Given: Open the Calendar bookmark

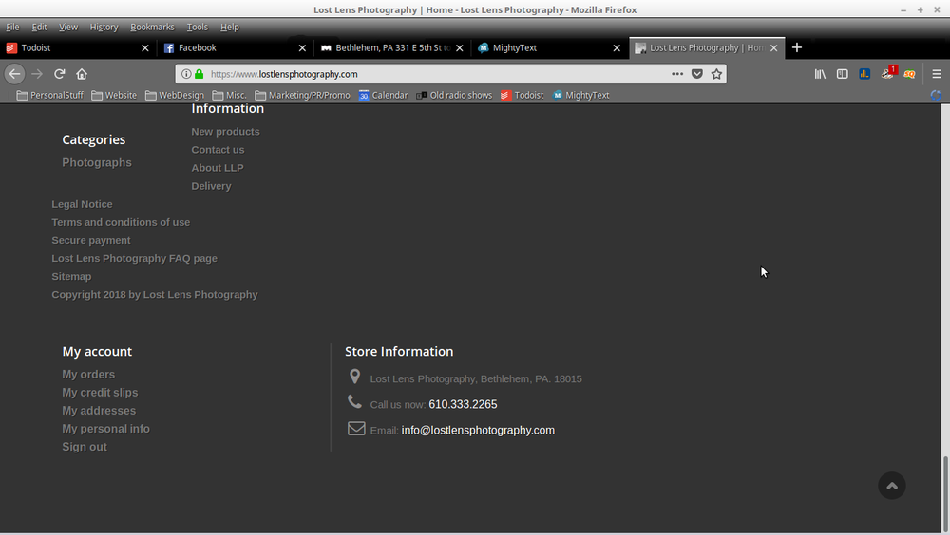Looking at the screenshot, I should click(383, 95).
